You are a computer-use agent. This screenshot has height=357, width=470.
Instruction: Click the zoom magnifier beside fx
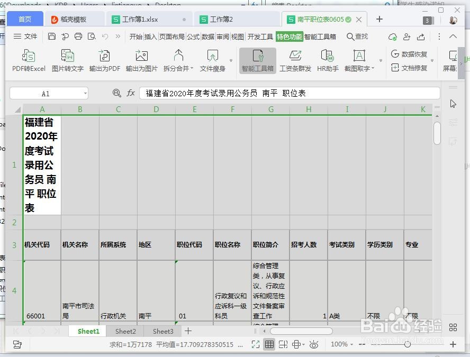(x=116, y=93)
